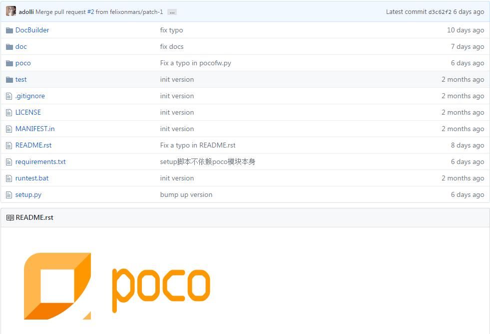
Task: Click the orange poco cube logo
Action: pos(57,286)
